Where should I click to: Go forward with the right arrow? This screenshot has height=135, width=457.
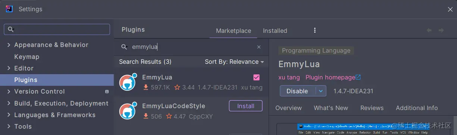click(x=441, y=30)
